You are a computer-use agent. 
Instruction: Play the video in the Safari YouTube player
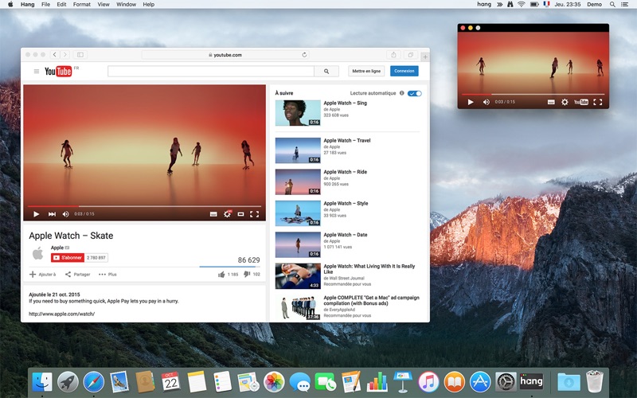coord(36,214)
